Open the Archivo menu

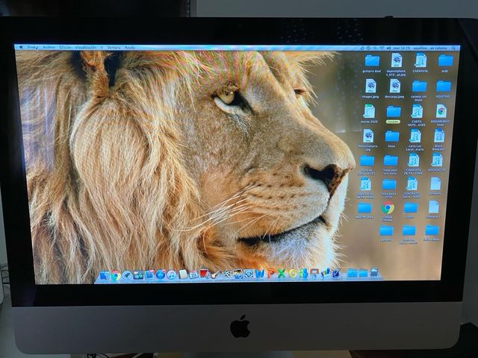point(49,48)
